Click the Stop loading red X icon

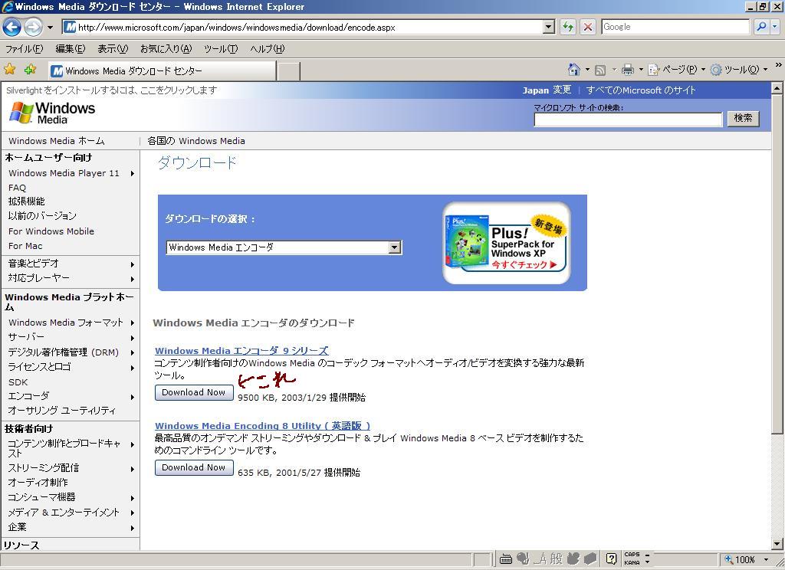tap(588, 27)
